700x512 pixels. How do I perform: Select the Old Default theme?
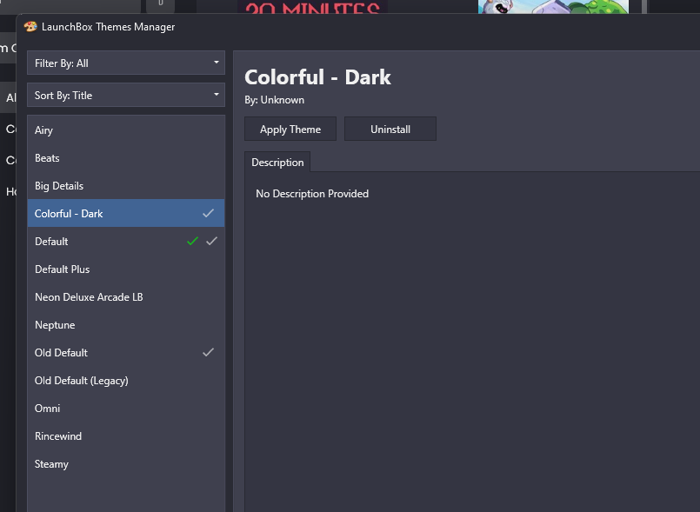(126, 353)
